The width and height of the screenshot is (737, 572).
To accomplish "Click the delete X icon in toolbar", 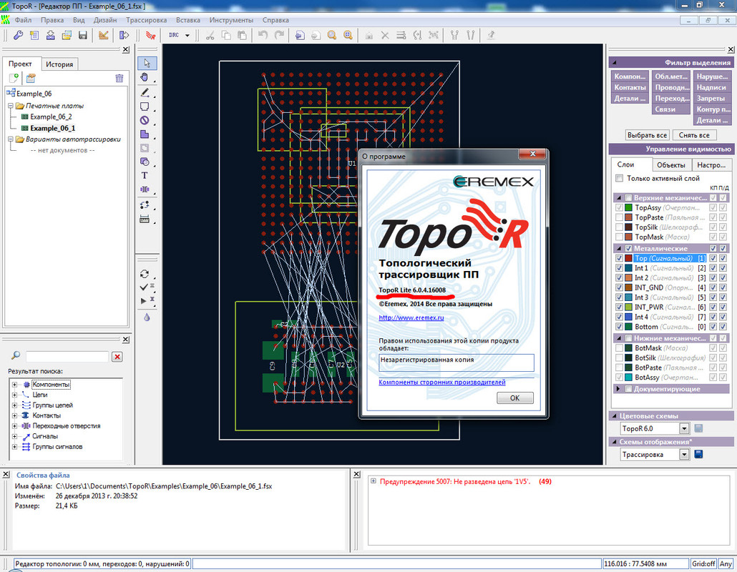I will coord(385,35).
